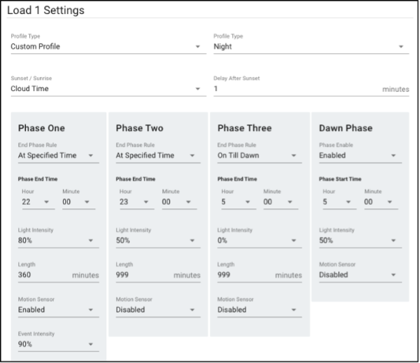The height and width of the screenshot is (363, 420).
Task: Open Phase Three Light Intensity 0% dropdown
Action: coord(260,241)
